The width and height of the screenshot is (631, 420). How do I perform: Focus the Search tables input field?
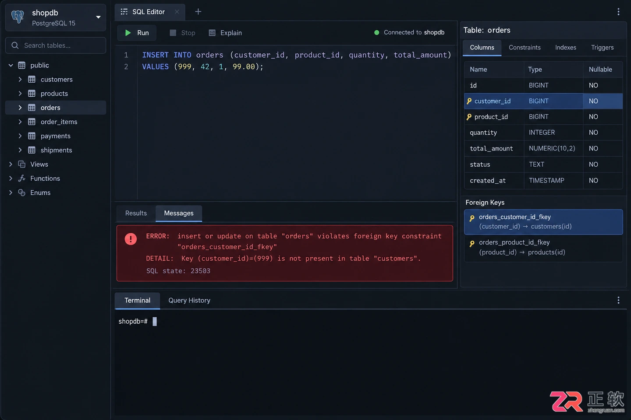[x=56, y=45]
